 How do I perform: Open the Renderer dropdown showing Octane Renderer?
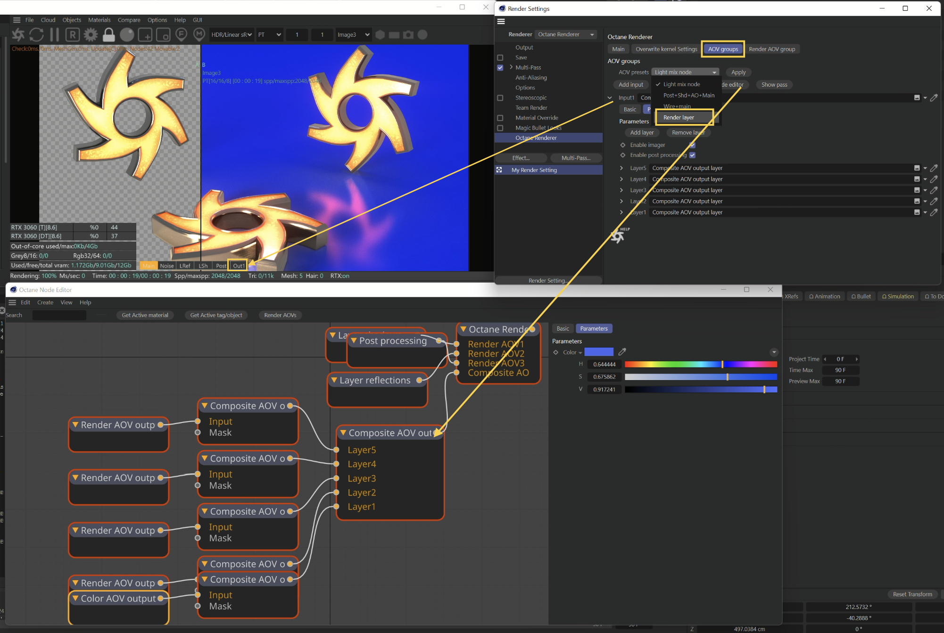[566, 34]
